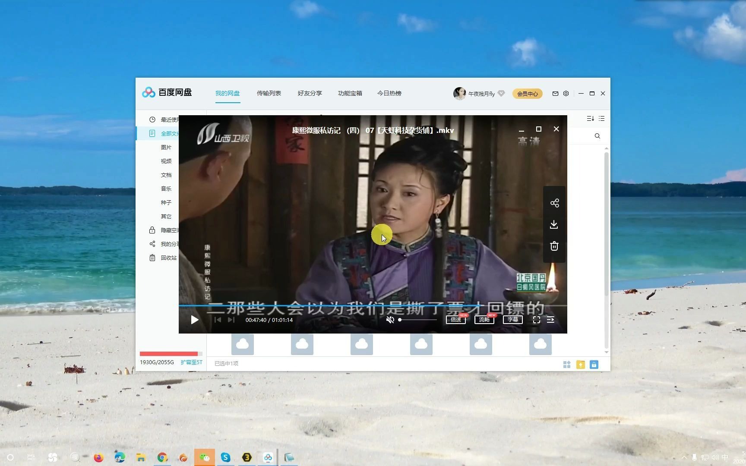Download the current video file
Screen dimensions: 746x466
point(554,224)
